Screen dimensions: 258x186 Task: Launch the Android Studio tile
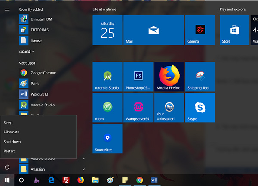coord(107,77)
